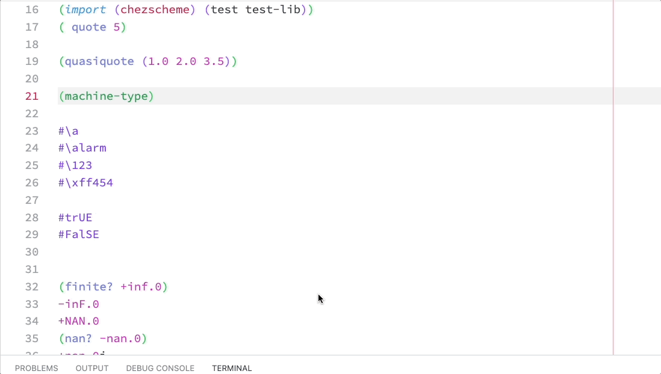Screen dimensions: 661x374
Task: Click the hex character literal #\xff454
Action: point(85,183)
